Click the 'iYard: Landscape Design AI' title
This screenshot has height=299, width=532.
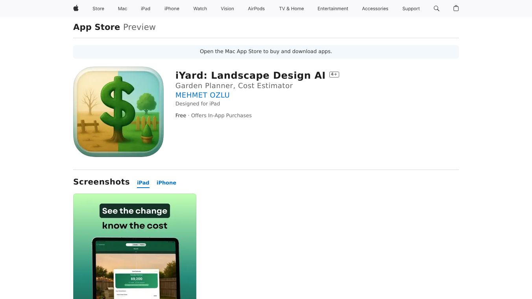250,76
